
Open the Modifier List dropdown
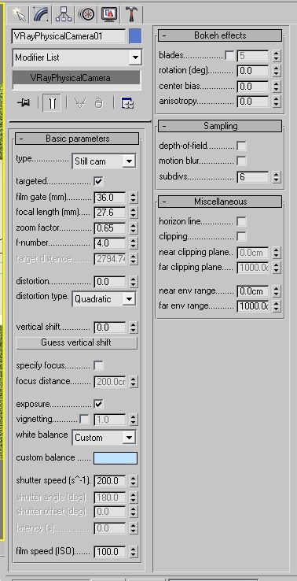pos(77,57)
